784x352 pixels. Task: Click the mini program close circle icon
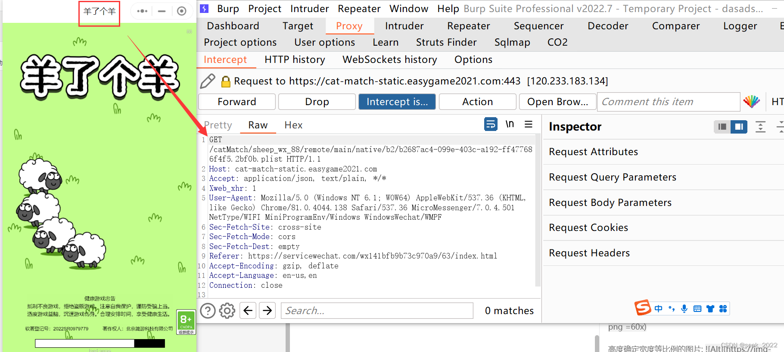182,11
